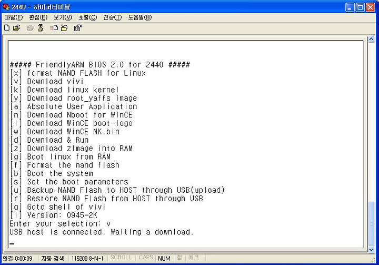Click the 연결 0:00:09 status entry
The image size is (379, 265).
point(17,259)
